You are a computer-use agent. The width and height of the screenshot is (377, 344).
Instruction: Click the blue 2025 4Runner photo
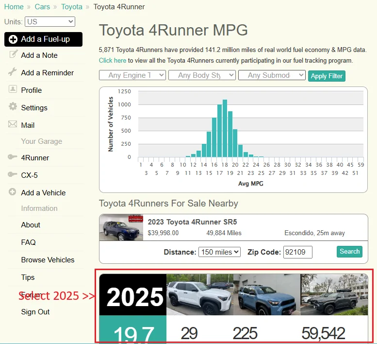point(267,294)
